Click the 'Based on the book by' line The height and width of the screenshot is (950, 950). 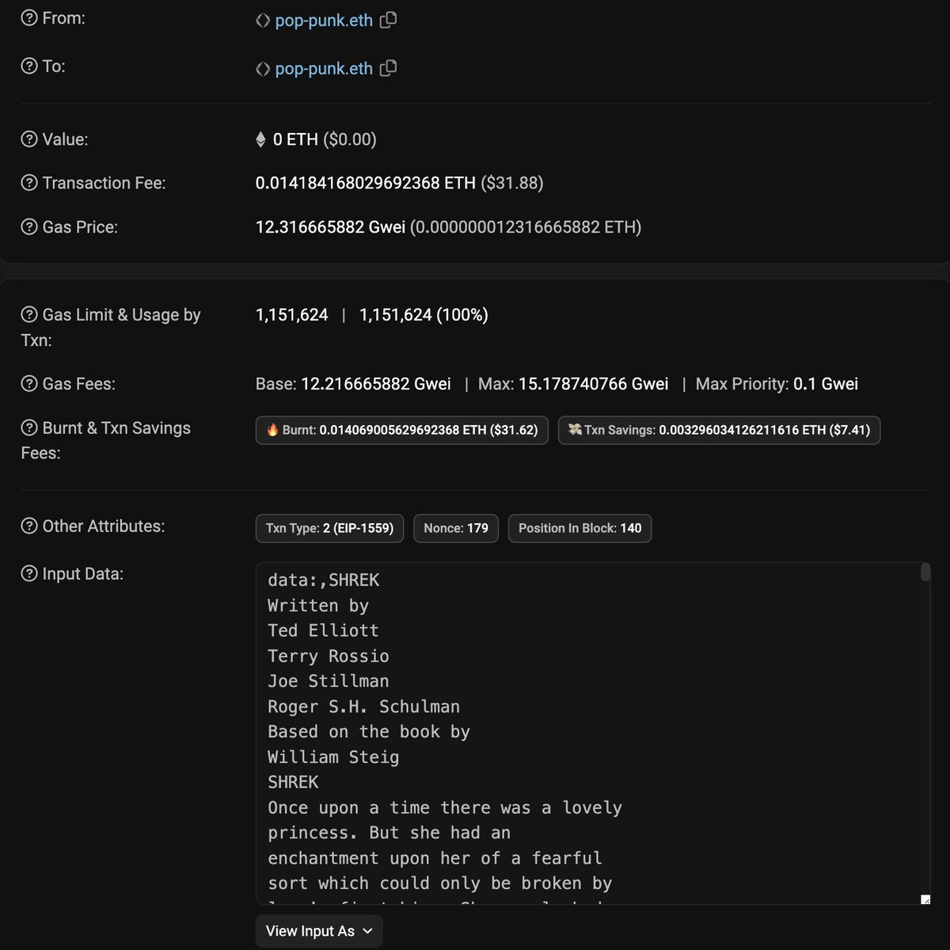(x=369, y=731)
